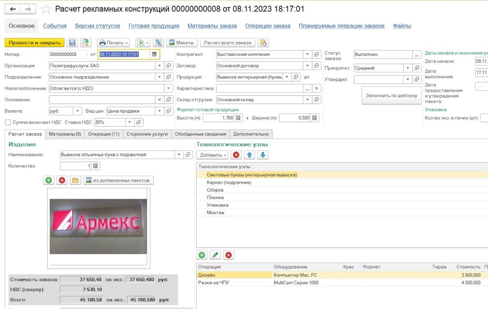The width and height of the screenshot is (488, 309).
Task: Open the Готовая продукция section
Action: (154, 26)
